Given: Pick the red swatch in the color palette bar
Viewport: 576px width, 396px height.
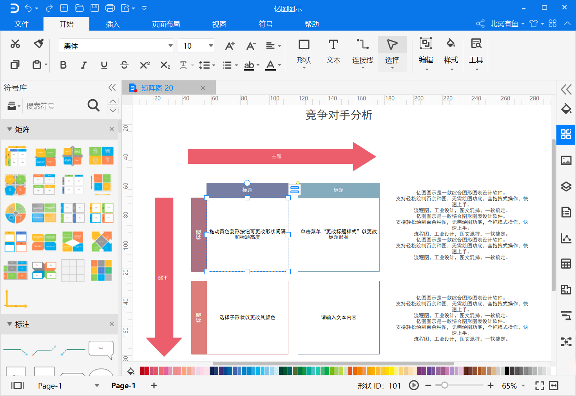Looking at the screenshot, I should (147, 371).
